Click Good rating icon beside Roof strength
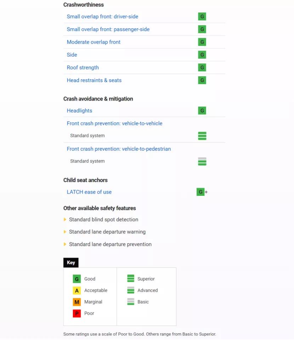The height and width of the screenshot is (340, 294). point(202,68)
